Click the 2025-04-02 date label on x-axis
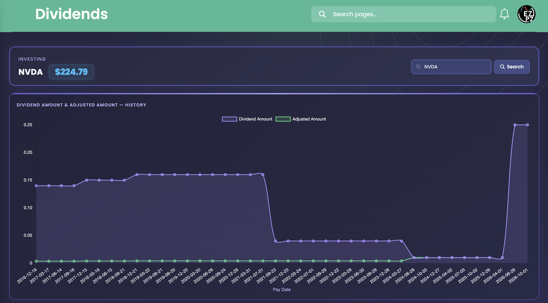 point(443,276)
